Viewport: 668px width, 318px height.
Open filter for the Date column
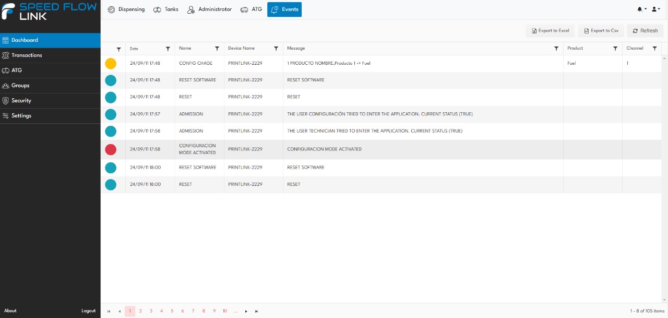168,49
